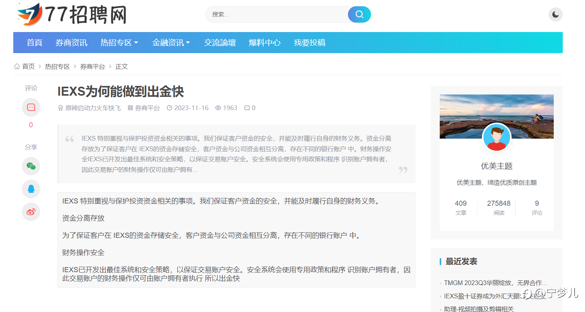585x312 pixels.
Task: Click the 275848 阅读 count
Action: (499, 208)
